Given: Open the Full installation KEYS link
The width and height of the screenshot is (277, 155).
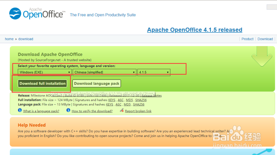Looking at the screenshot, I should coord(112,100).
